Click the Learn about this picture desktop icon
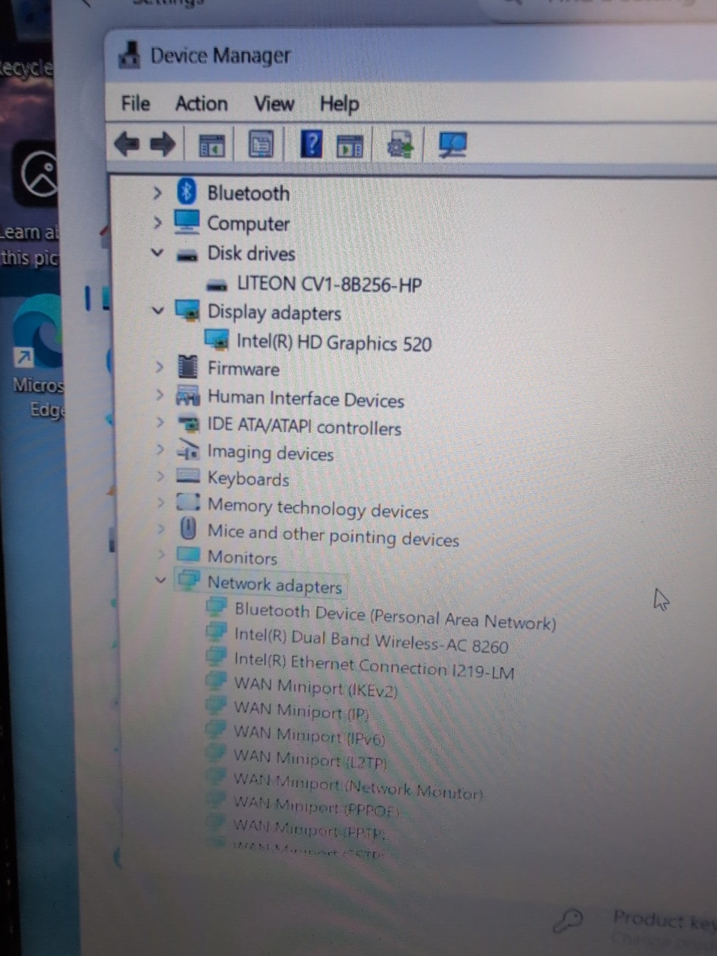717x956 pixels. coord(33,203)
